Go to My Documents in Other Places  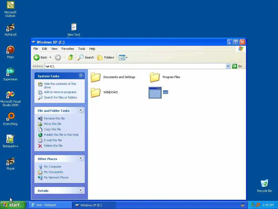[53, 172]
